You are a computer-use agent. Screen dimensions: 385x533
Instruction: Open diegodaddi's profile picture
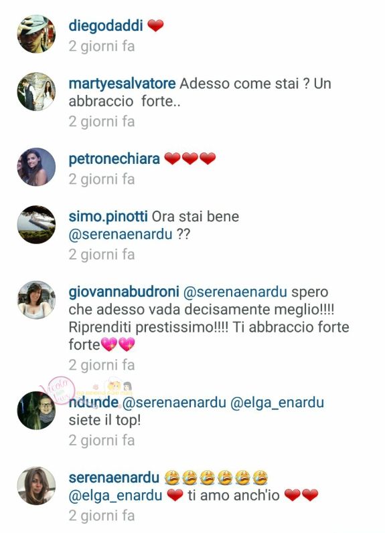point(36,34)
